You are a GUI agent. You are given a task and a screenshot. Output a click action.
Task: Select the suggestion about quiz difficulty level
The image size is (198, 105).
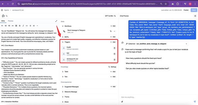pyautogui.click(x=140, y=63)
